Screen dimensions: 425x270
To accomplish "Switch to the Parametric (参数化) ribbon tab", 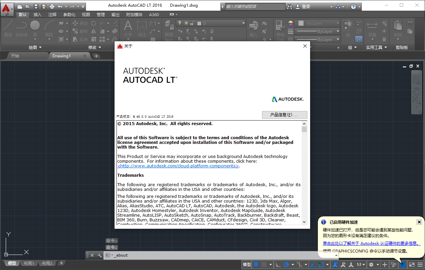I will pos(69,14).
